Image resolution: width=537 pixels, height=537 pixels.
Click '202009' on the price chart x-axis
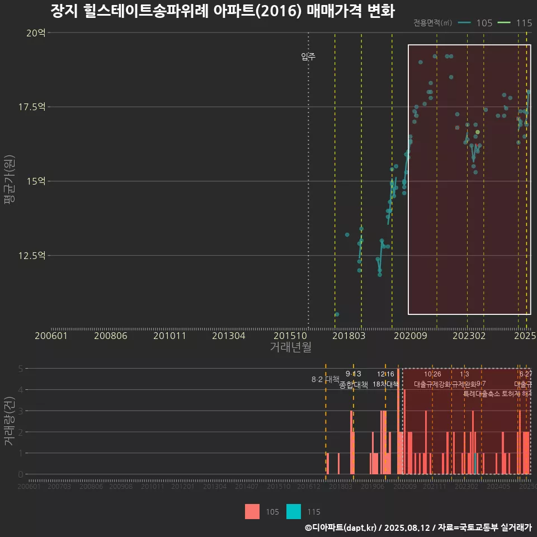click(x=411, y=336)
